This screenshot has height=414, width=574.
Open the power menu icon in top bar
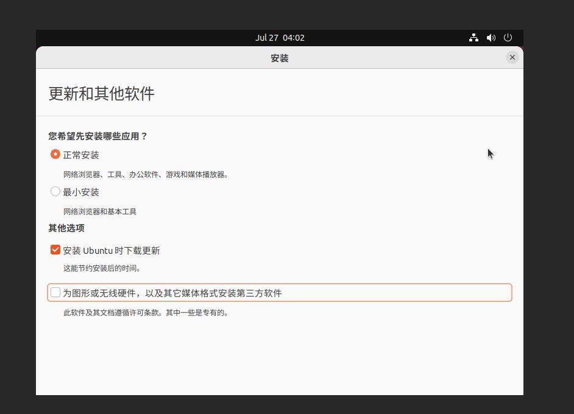coord(508,38)
